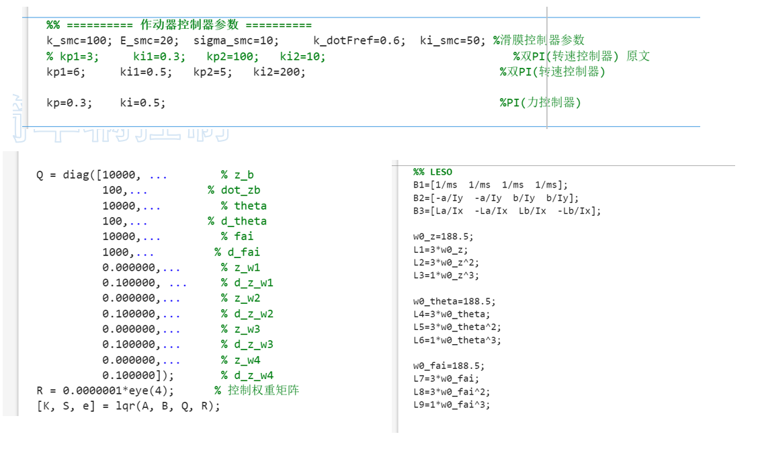758x453 pixels.
Task: Click commented ki2=10; value
Action: [302, 56]
